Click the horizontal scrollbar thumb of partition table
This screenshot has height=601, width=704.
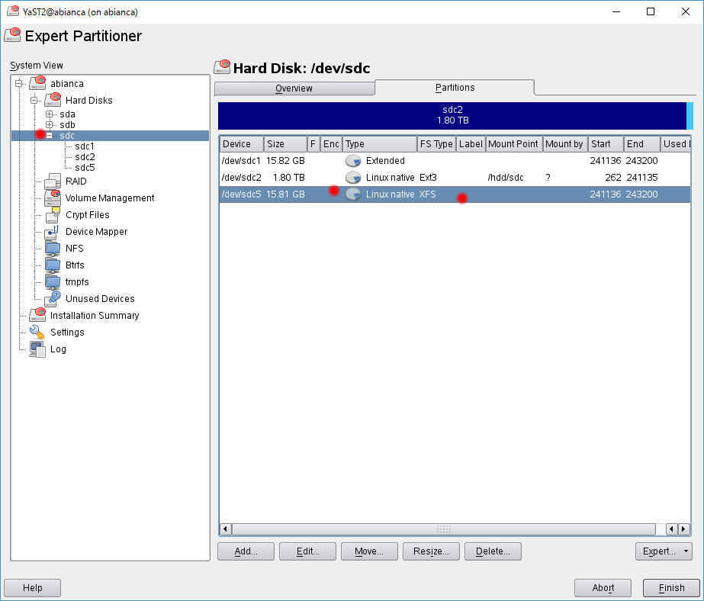[x=443, y=529]
